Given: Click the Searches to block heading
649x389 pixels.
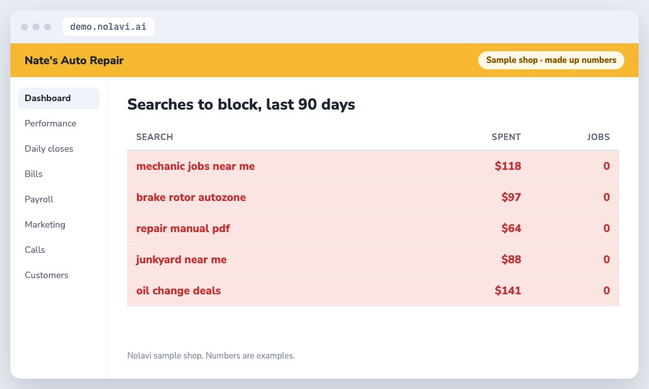Looking at the screenshot, I should click(241, 104).
